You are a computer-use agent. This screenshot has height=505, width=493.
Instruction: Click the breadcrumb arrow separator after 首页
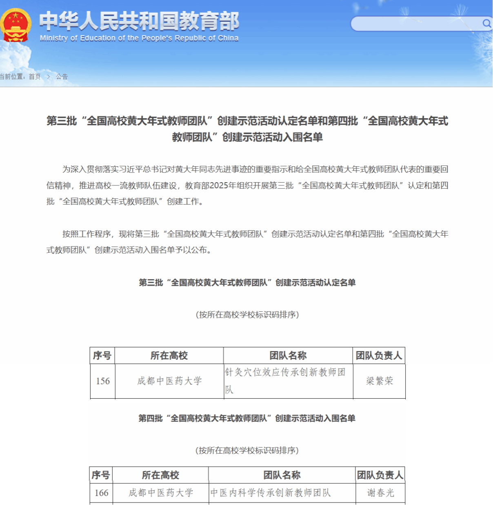click(48, 77)
